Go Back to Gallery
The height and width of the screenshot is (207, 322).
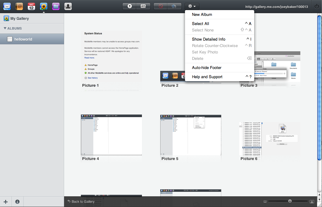[81, 202]
